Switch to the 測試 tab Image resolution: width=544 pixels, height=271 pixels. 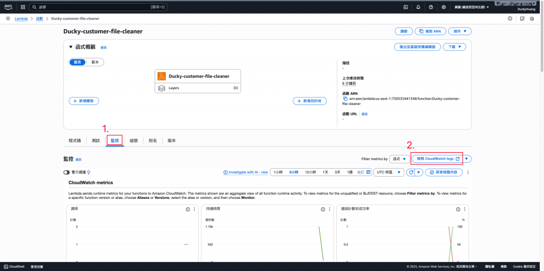(96, 141)
